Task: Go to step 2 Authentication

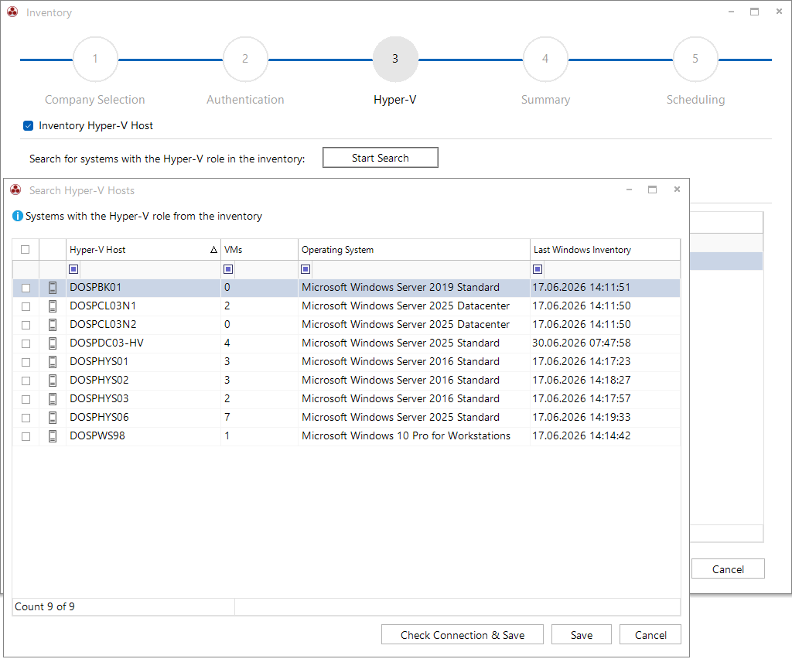Action: [245, 59]
